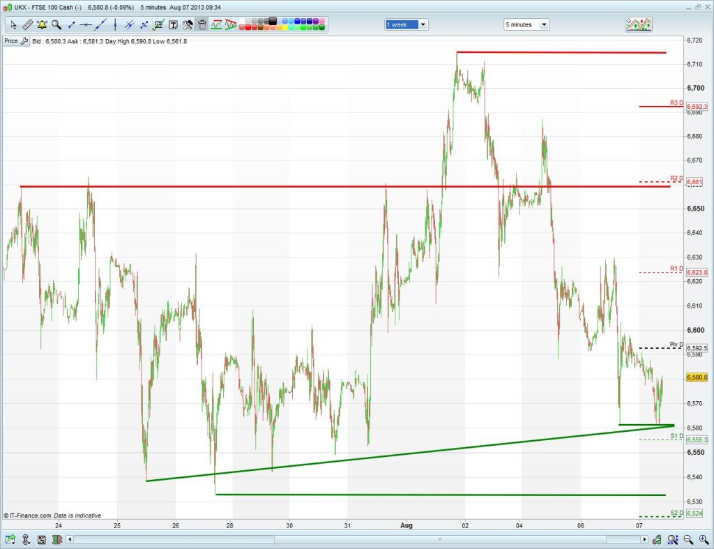Open the alert bell tool

click(42, 25)
